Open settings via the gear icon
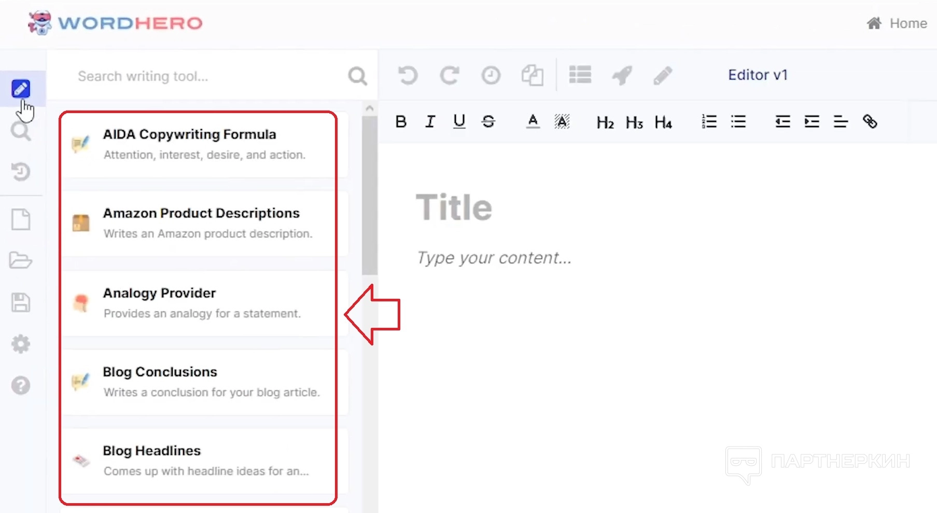The height and width of the screenshot is (513, 937). (21, 344)
